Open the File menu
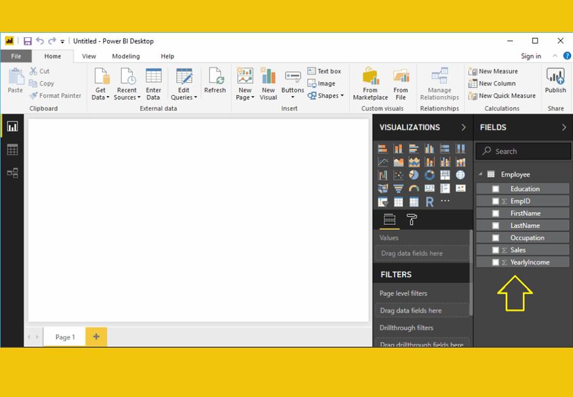573x397 pixels. (x=16, y=56)
